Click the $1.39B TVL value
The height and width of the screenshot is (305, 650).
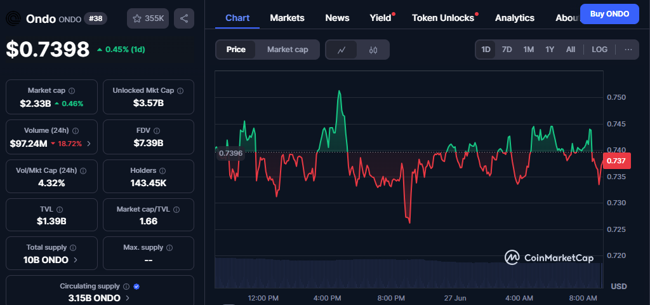tap(51, 221)
